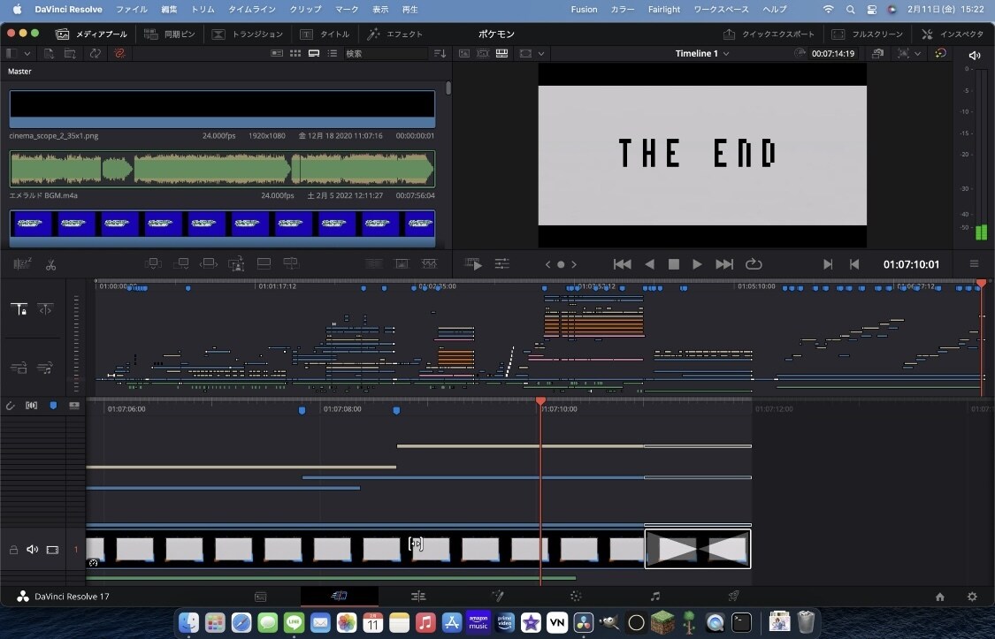
Task: Switch media pool to list view
Action: tap(332, 54)
